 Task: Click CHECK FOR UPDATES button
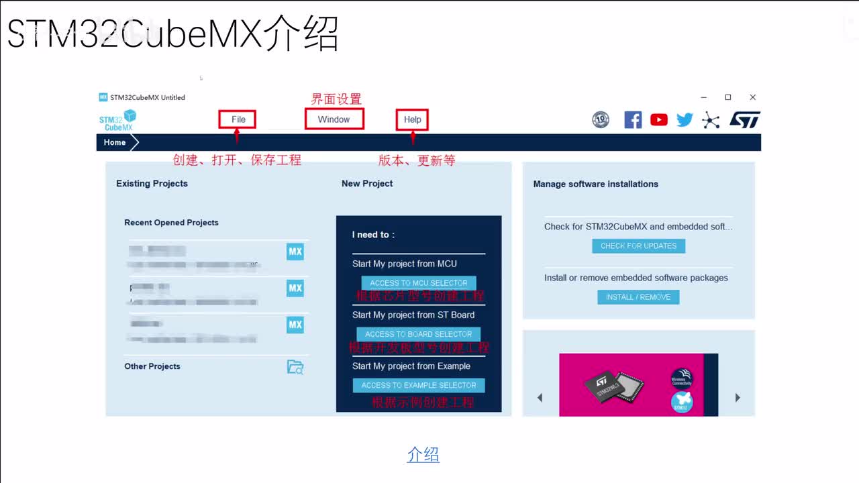(x=638, y=246)
